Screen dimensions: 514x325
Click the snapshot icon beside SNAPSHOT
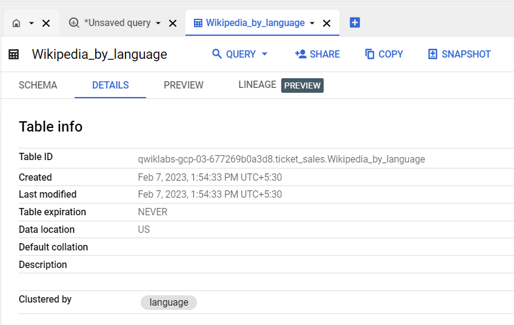point(433,54)
